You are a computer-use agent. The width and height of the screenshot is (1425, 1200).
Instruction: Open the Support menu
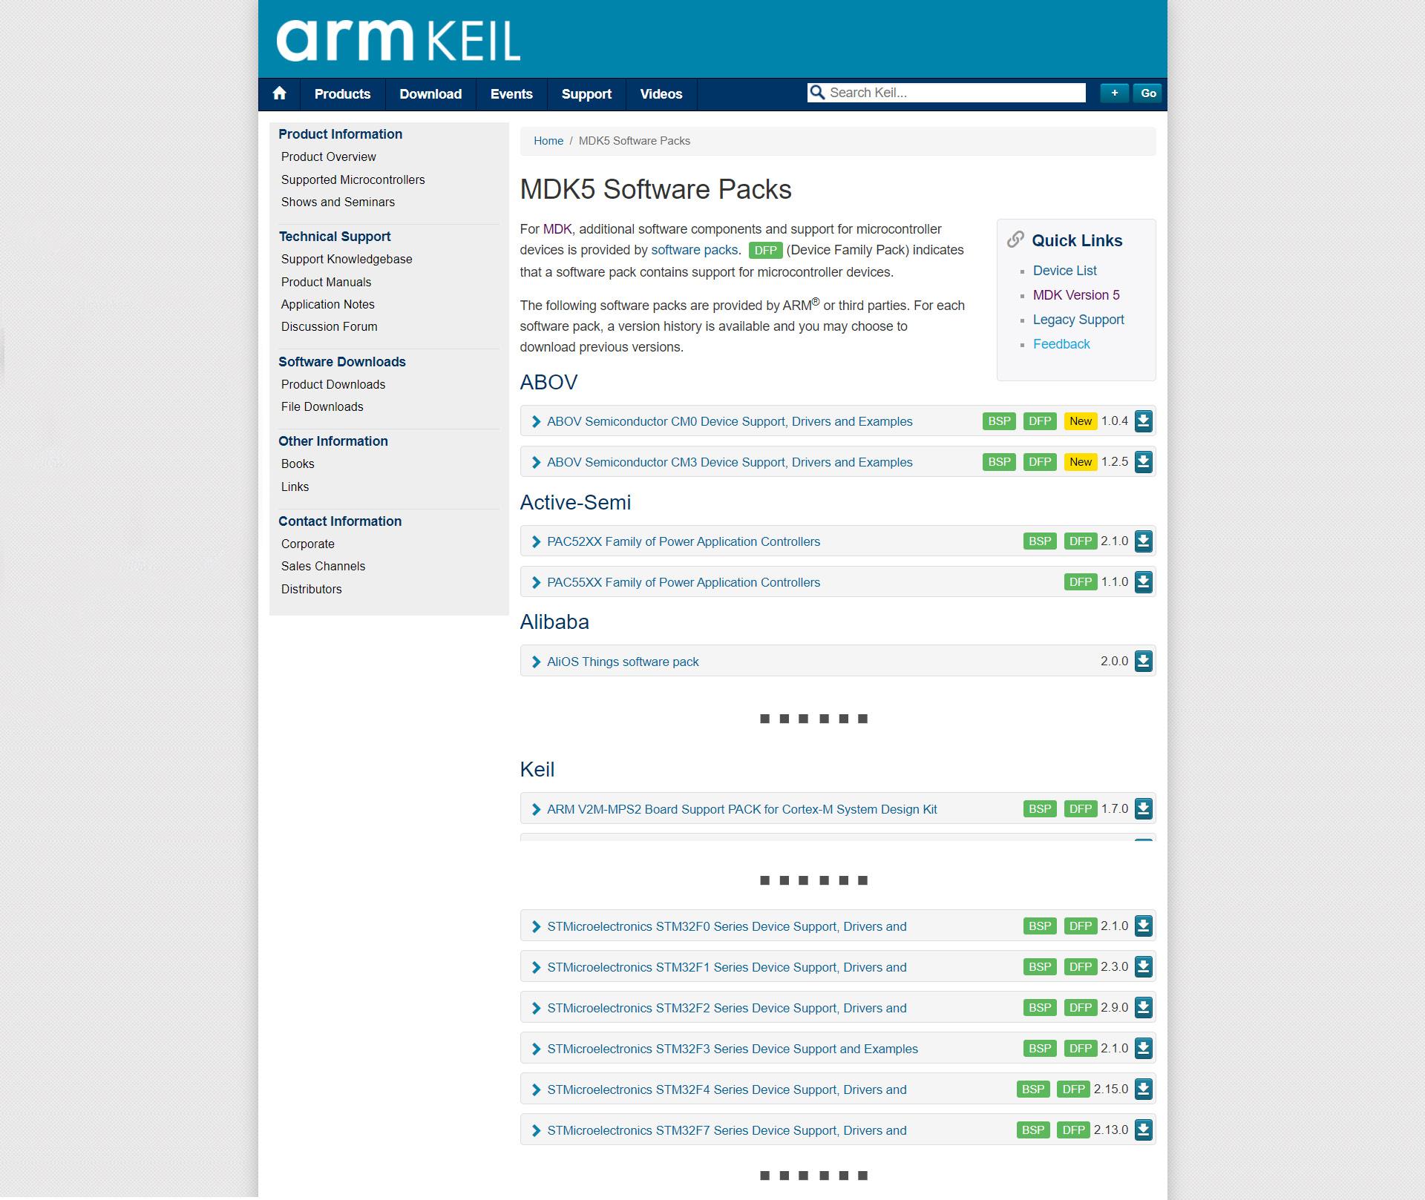(586, 94)
